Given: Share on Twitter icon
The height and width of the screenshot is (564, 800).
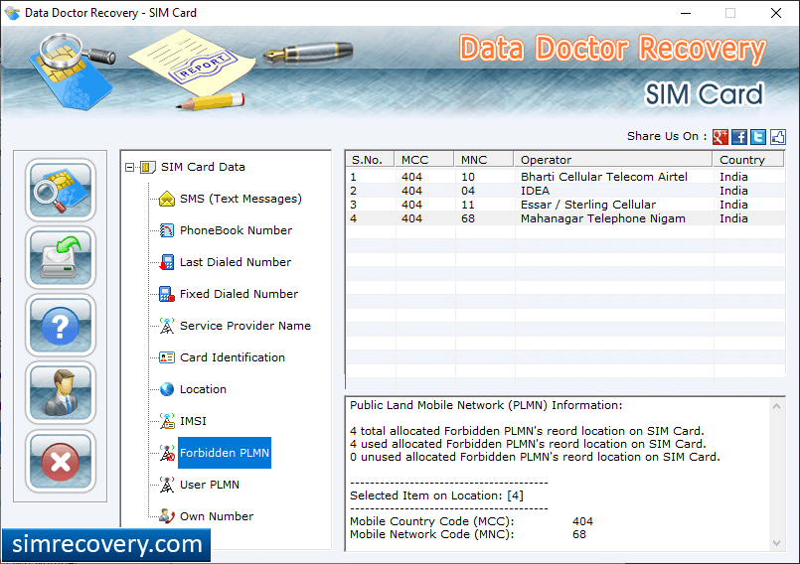Looking at the screenshot, I should pyautogui.click(x=758, y=137).
